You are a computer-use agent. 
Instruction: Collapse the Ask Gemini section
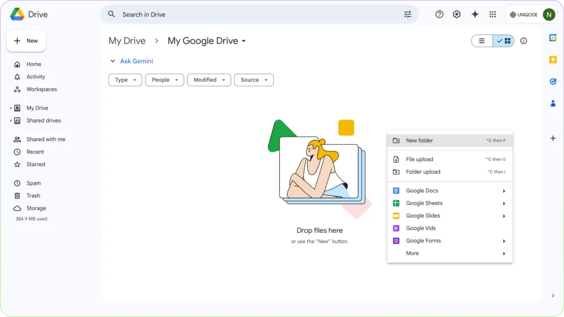[x=113, y=61]
